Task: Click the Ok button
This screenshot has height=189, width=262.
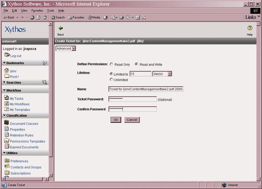Action: coord(116,120)
